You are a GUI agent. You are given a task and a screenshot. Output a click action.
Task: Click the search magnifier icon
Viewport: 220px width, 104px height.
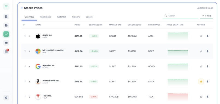tap(166, 16)
